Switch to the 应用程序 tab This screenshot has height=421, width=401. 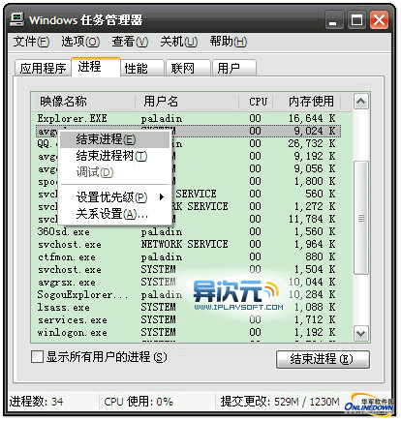pyautogui.click(x=43, y=68)
